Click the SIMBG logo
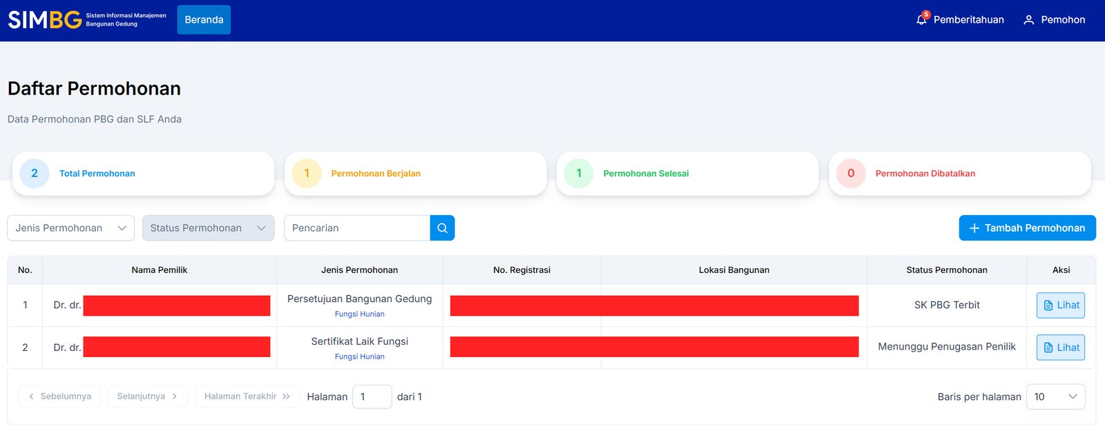 coord(45,20)
